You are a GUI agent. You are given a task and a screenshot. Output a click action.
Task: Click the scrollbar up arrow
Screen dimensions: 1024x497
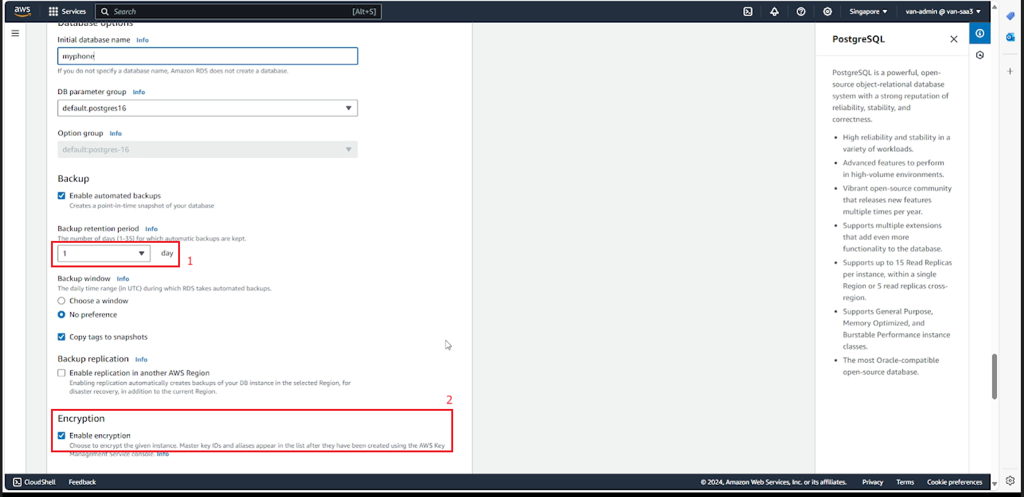(x=994, y=7)
